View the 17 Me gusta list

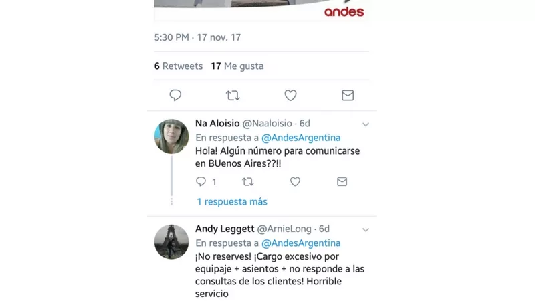(x=237, y=66)
